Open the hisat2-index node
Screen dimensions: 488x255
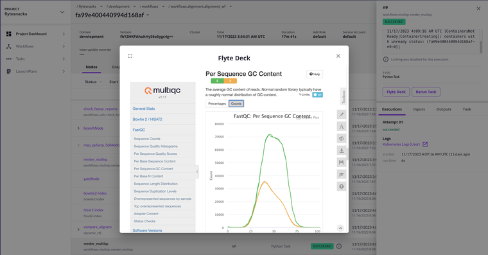93,210
